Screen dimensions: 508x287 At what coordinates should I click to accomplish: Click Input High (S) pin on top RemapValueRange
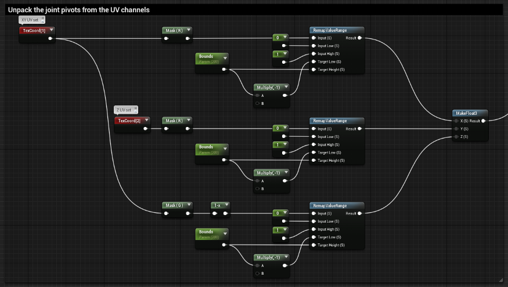tap(314, 54)
